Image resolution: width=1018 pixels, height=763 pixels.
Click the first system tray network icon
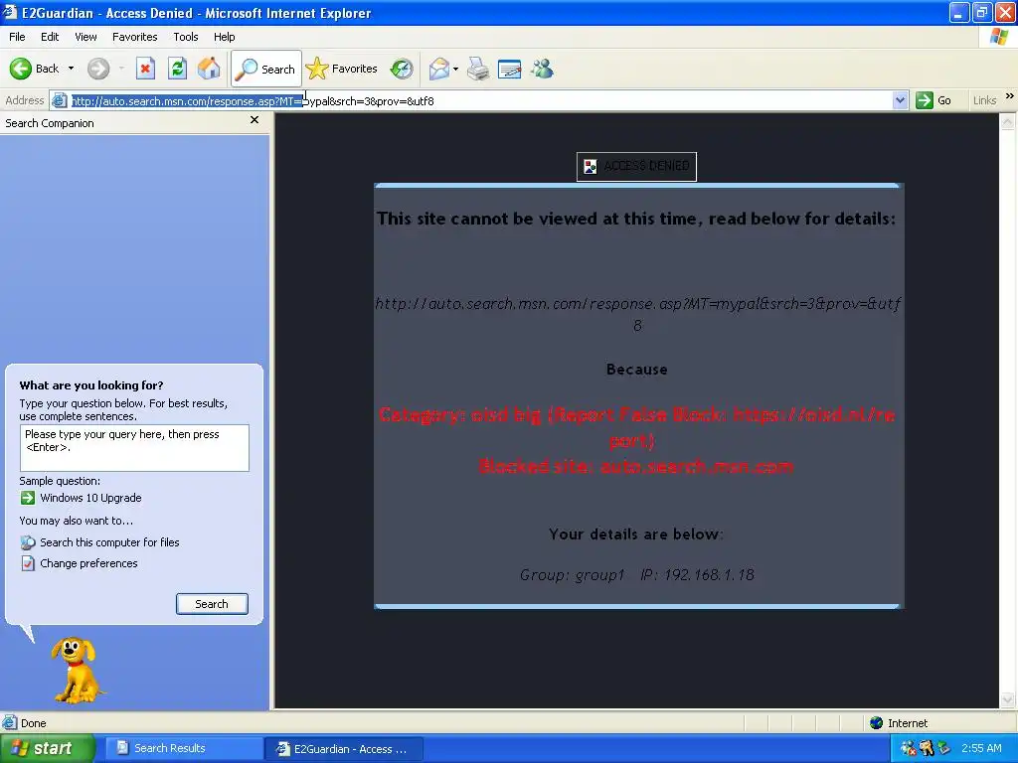(x=909, y=748)
